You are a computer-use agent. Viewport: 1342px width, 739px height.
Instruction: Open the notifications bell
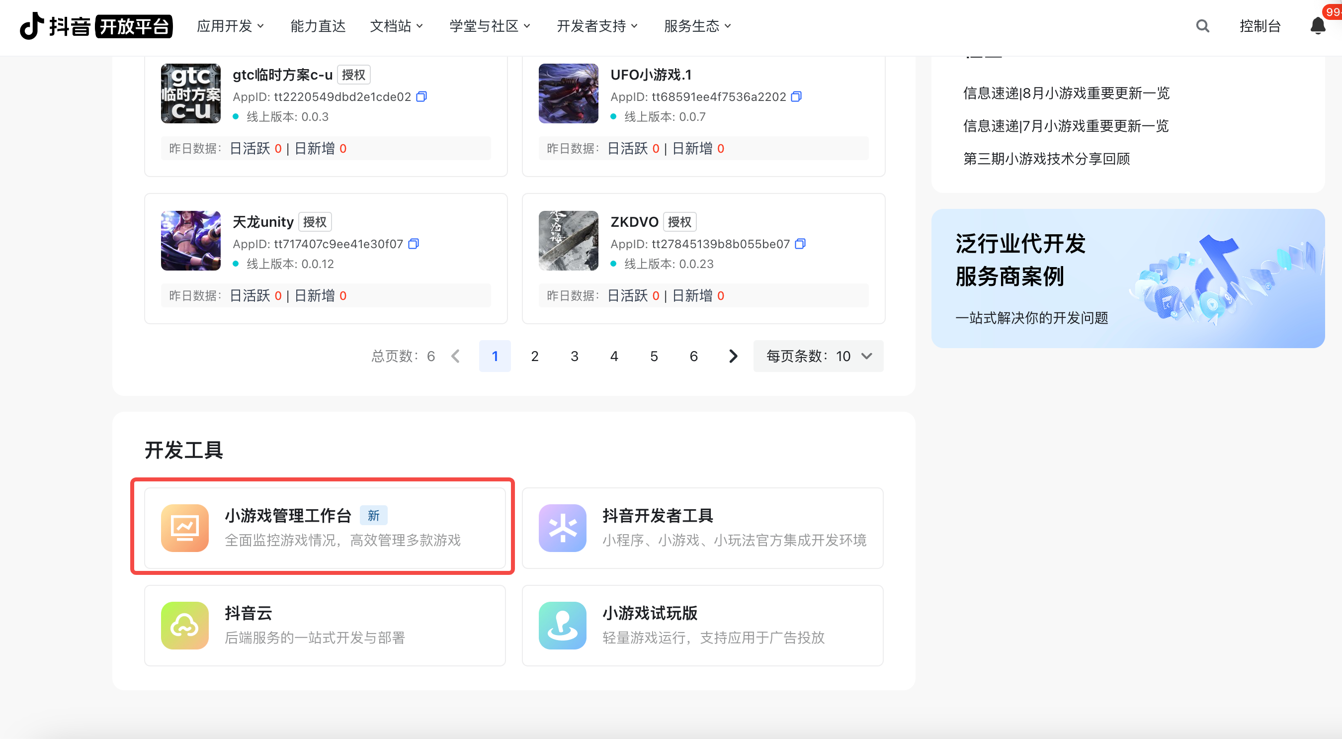pos(1318,26)
